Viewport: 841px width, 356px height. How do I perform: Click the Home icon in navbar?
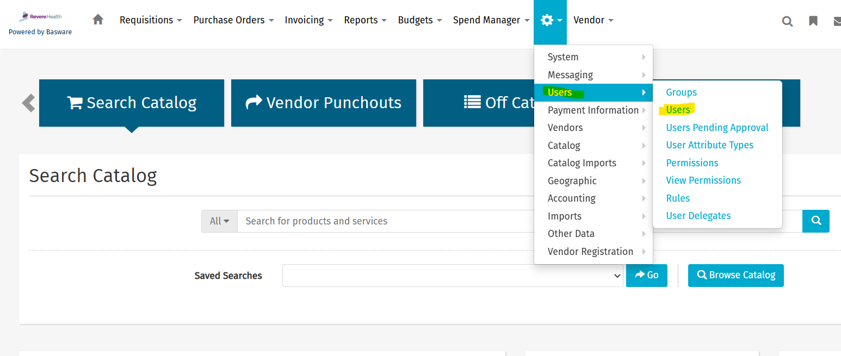98,20
